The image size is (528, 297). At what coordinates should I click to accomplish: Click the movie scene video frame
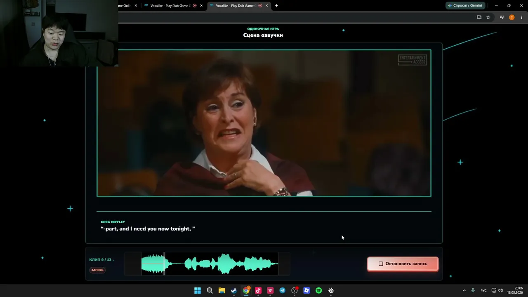tap(264, 123)
